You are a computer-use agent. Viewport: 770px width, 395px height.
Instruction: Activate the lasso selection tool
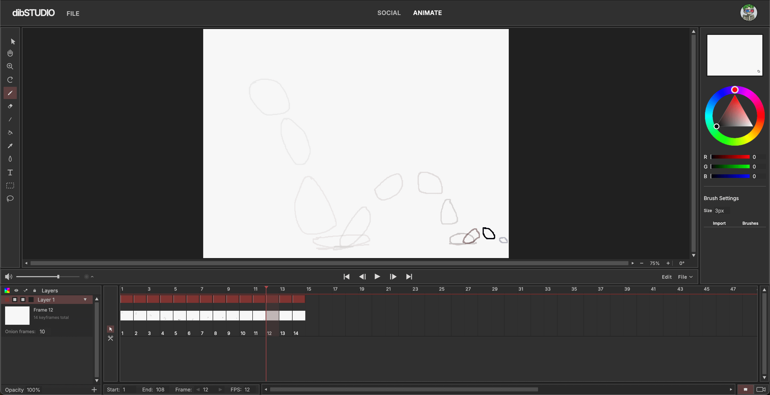[x=10, y=199]
